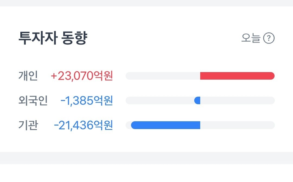Tap the 오늘 period label
This screenshot has width=293, height=182.
pyautogui.click(x=251, y=38)
